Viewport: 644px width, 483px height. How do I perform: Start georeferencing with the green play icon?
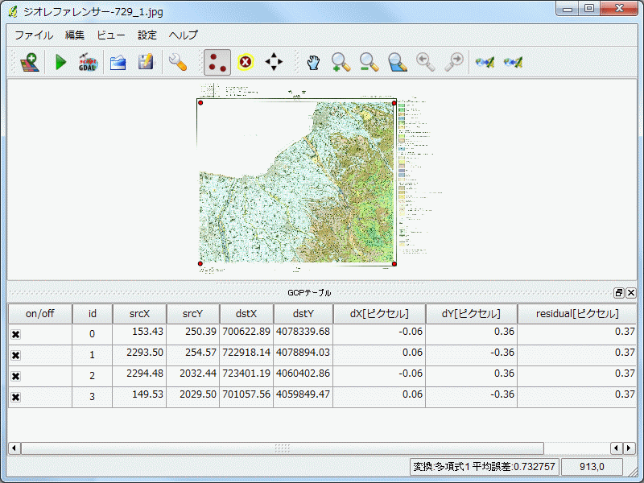point(60,62)
